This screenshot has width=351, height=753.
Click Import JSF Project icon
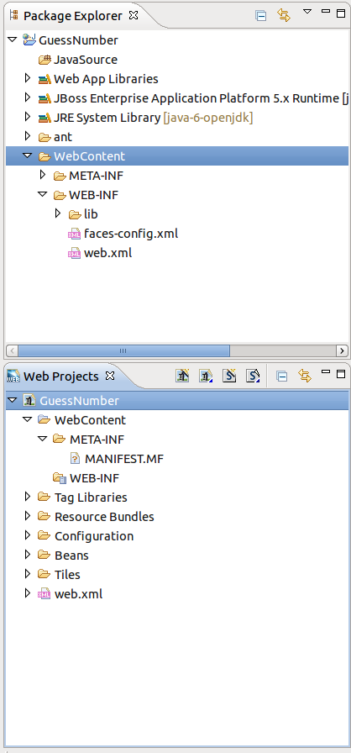pyautogui.click(x=206, y=376)
